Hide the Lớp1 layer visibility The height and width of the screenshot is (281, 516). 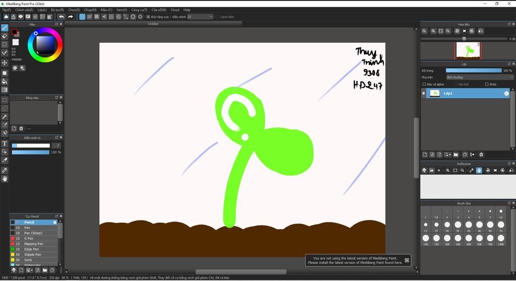(x=423, y=94)
